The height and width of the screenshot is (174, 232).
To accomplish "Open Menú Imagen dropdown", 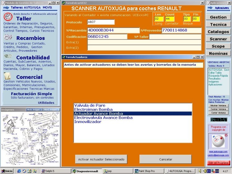I will tap(51, 109).
